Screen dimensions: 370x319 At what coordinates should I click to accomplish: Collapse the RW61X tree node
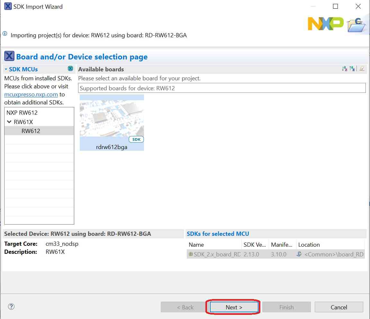tap(9, 122)
